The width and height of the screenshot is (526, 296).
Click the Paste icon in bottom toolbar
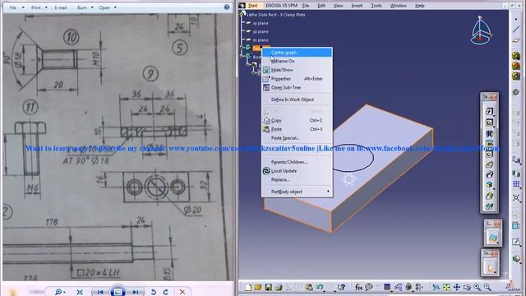coord(309,287)
